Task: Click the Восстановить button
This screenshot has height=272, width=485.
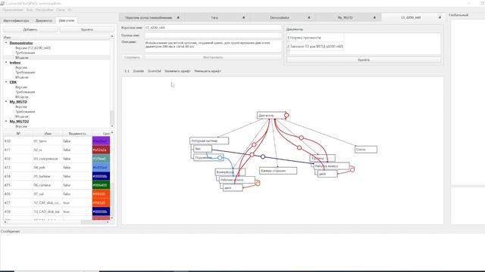Action: (213, 57)
